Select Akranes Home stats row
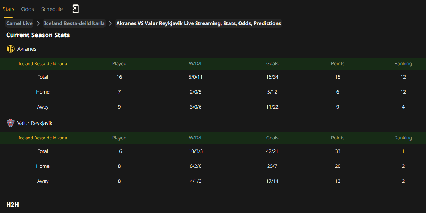This screenshot has width=426, height=213. 213,92
